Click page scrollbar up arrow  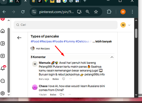click(136, 20)
